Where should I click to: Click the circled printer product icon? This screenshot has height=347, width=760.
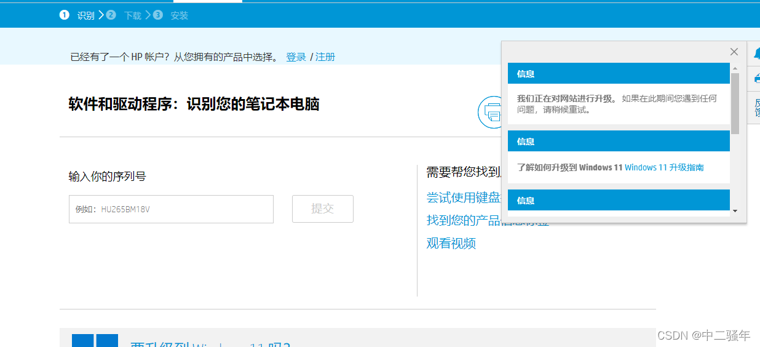tap(489, 112)
